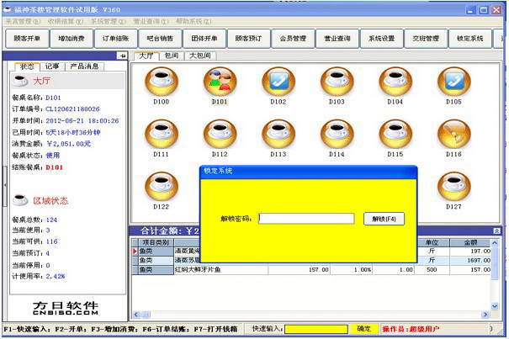Screen dimensions: 509x339
Task: Click the horizontal scrollbar right arrow
Action: click(x=485, y=315)
